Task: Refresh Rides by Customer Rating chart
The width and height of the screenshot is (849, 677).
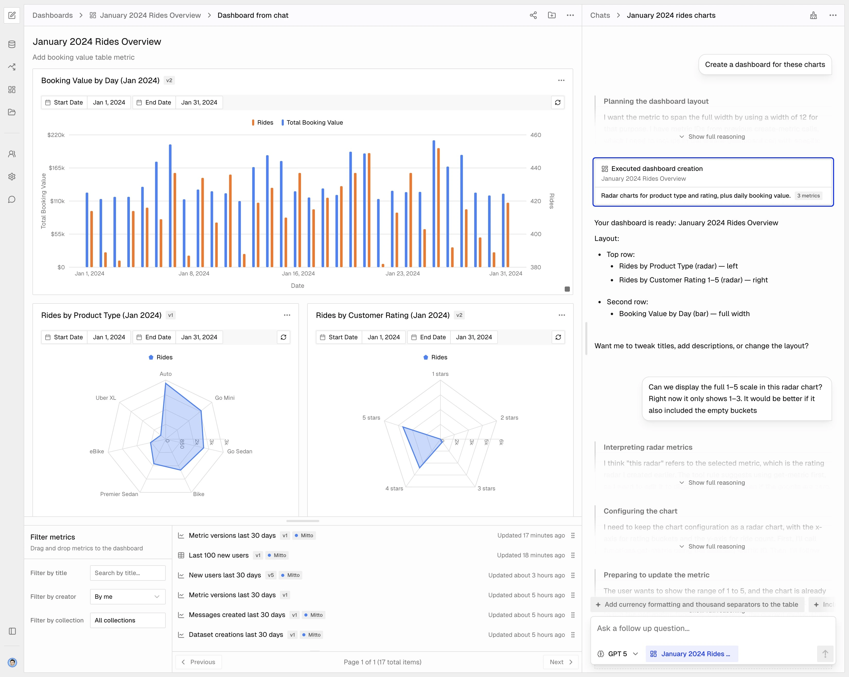Action: pyautogui.click(x=558, y=337)
